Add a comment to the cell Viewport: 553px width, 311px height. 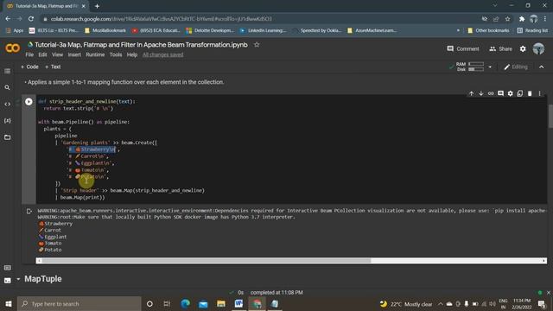tap(500, 93)
